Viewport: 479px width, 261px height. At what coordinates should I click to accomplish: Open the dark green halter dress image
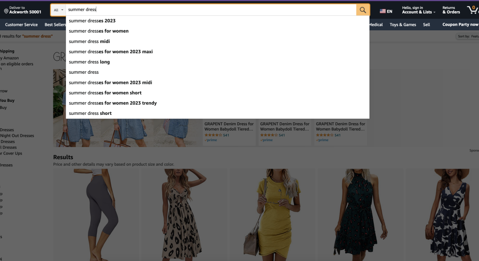[360, 215]
